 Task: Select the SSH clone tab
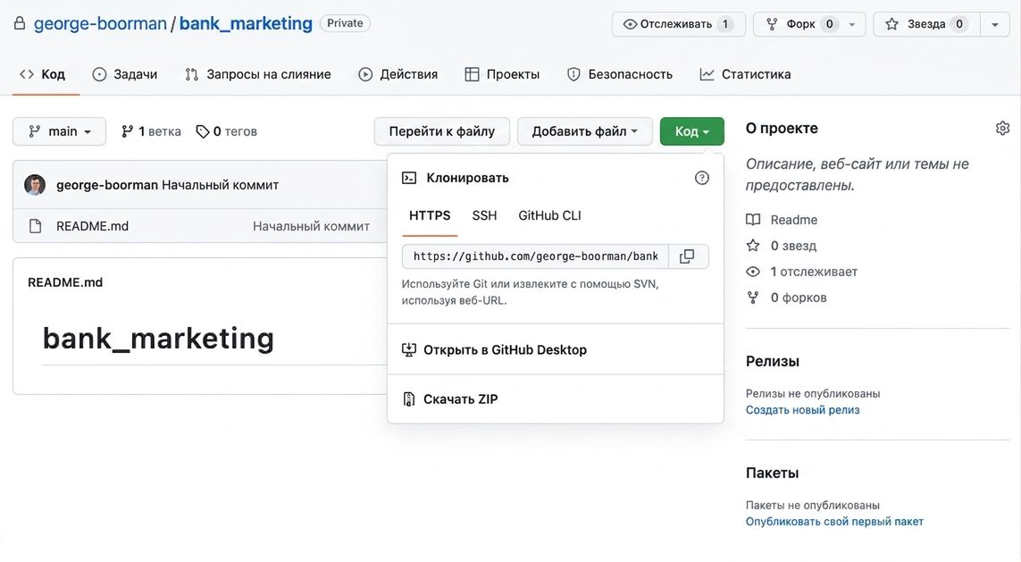(x=484, y=215)
